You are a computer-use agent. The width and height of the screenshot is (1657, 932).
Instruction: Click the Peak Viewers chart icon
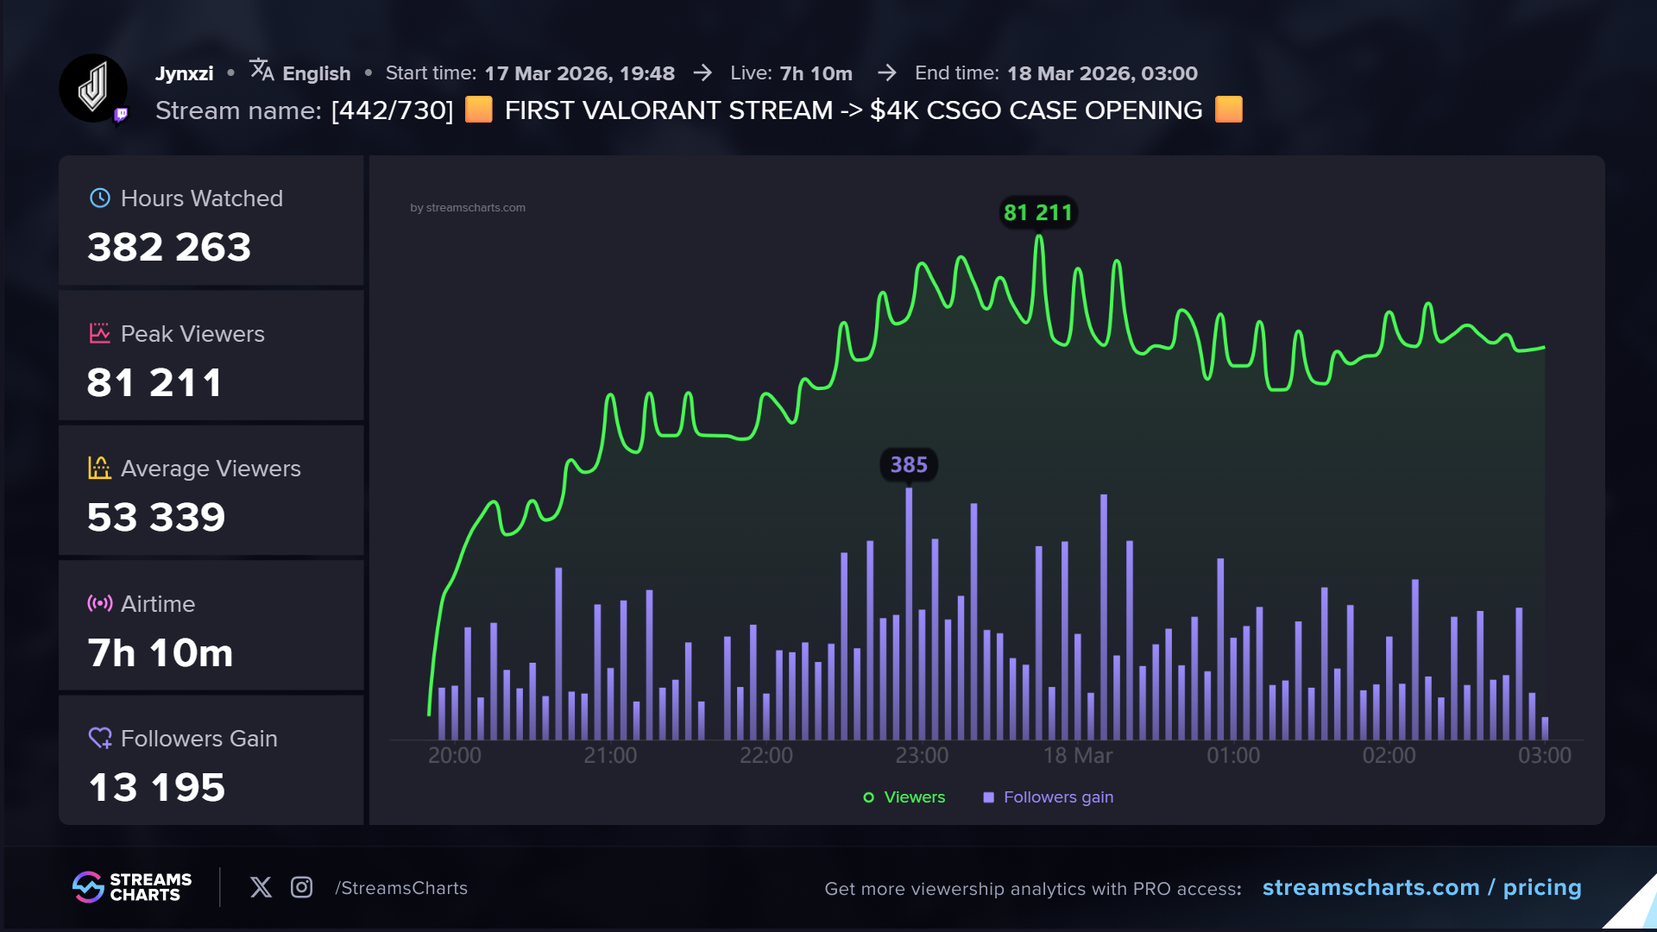coord(100,333)
